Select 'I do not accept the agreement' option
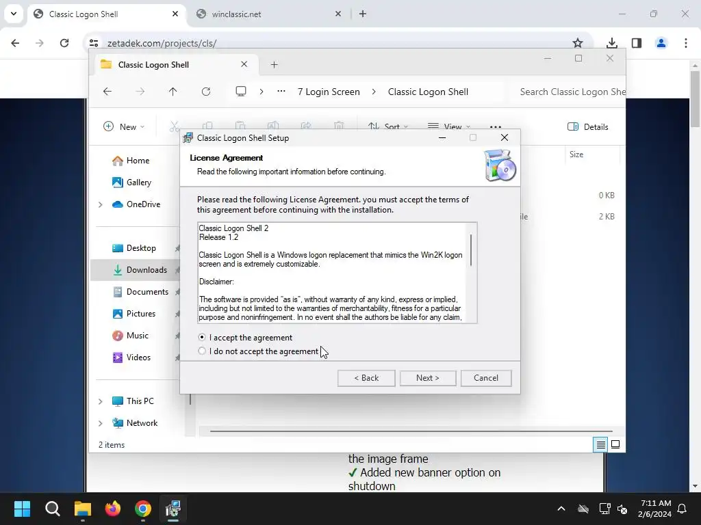 tap(202, 351)
